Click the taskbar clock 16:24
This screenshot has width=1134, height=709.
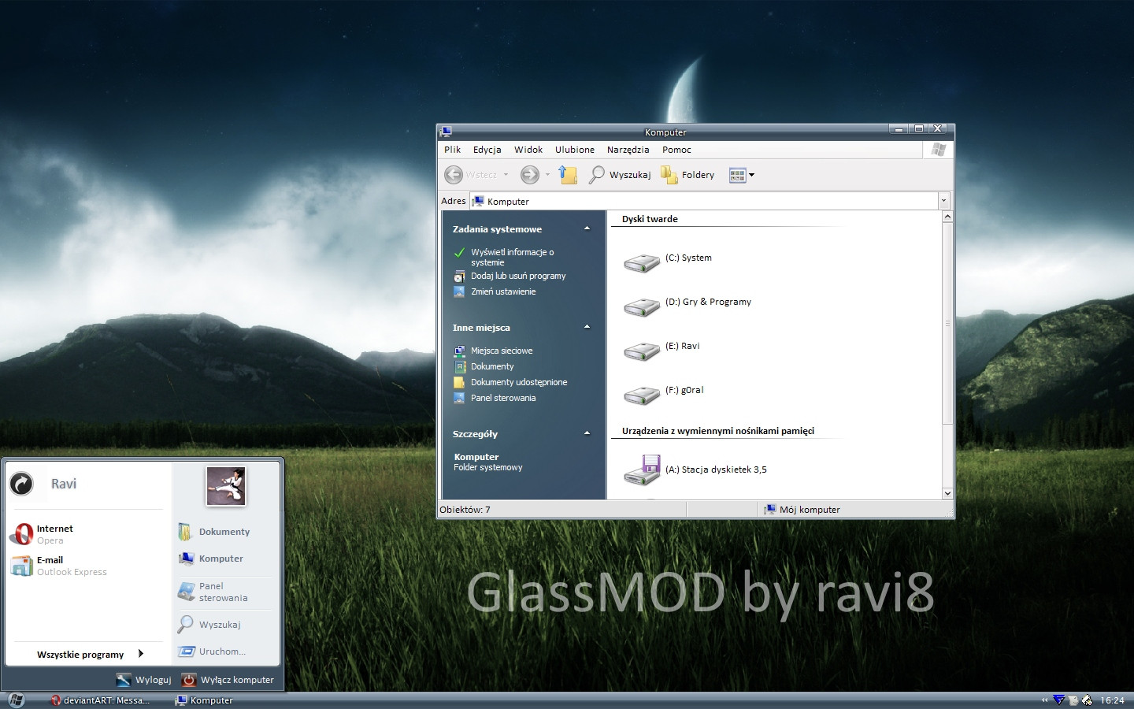pyautogui.click(x=1112, y=700)
